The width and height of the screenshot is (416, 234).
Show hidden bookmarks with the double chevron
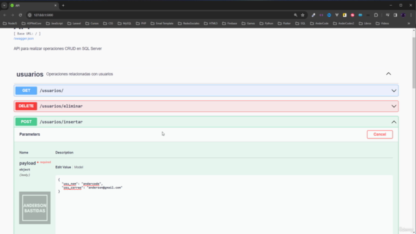click(x=409, y=23)
